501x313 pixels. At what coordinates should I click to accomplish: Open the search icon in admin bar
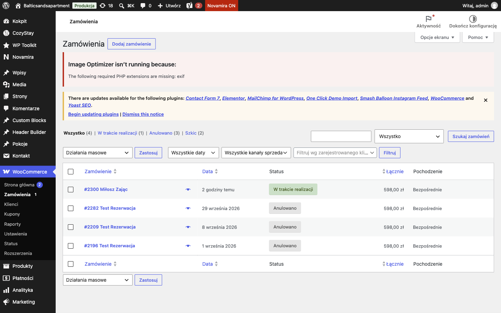[x=121, y=6]
